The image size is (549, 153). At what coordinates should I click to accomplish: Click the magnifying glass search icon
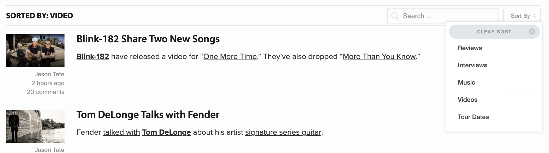[395, 16]
